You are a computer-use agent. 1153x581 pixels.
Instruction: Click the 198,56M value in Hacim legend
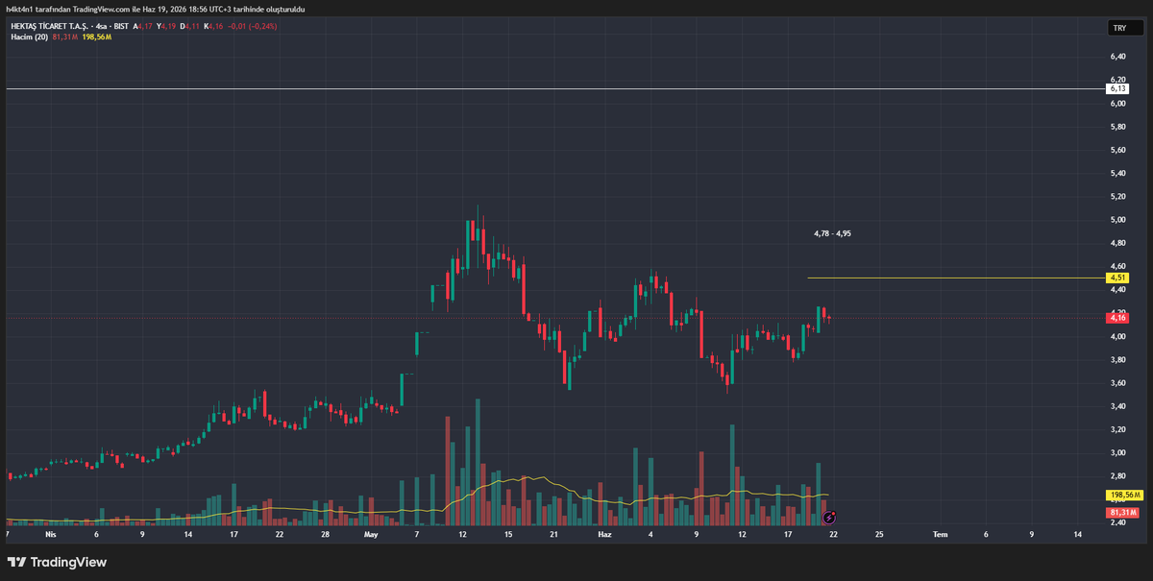(97, 36)
